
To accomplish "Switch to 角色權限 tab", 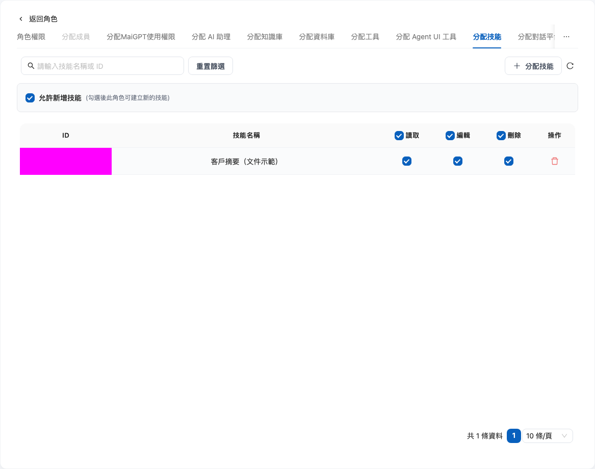I will pyautogui.click(x=31, y=37).
